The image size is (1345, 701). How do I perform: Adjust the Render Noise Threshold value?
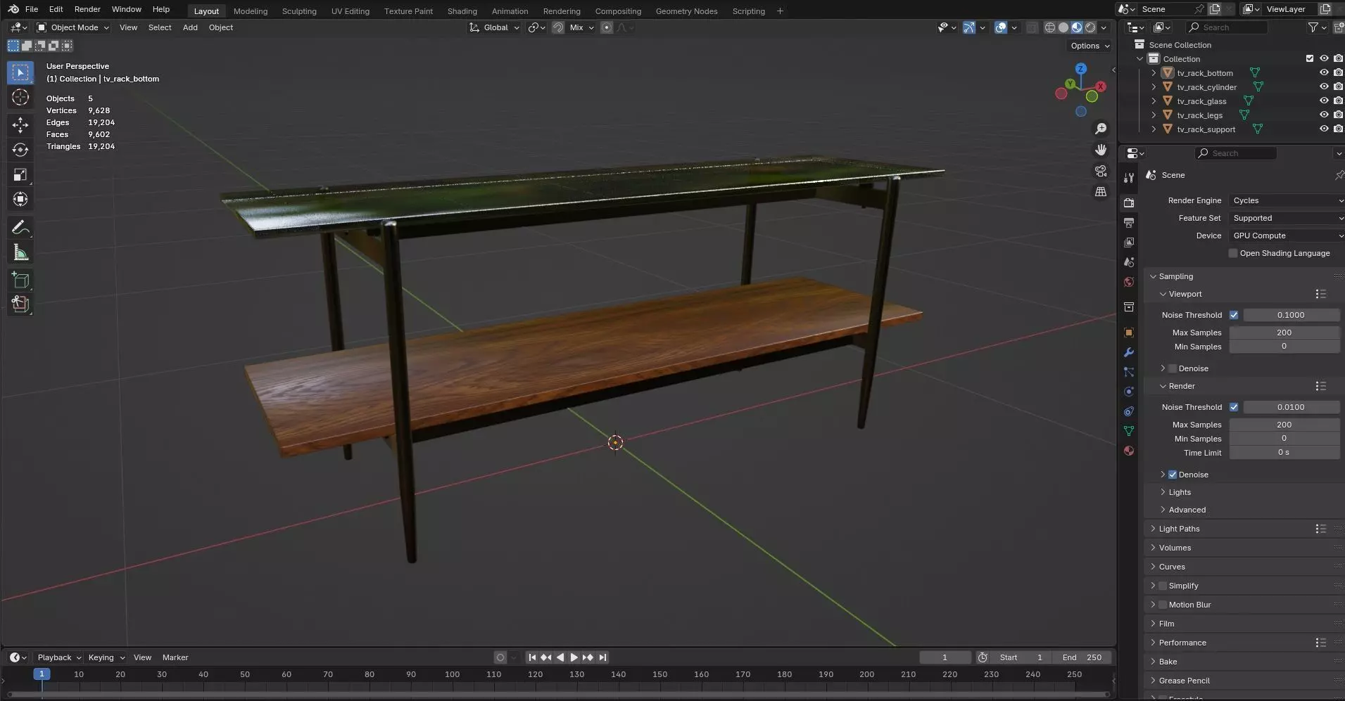point(1291,407)
